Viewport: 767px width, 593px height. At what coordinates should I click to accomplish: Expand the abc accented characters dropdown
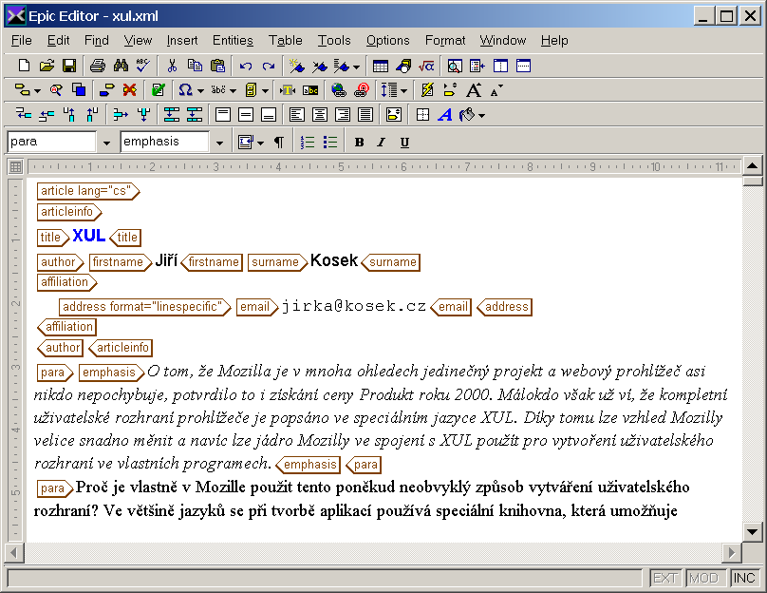pos(233,91)
